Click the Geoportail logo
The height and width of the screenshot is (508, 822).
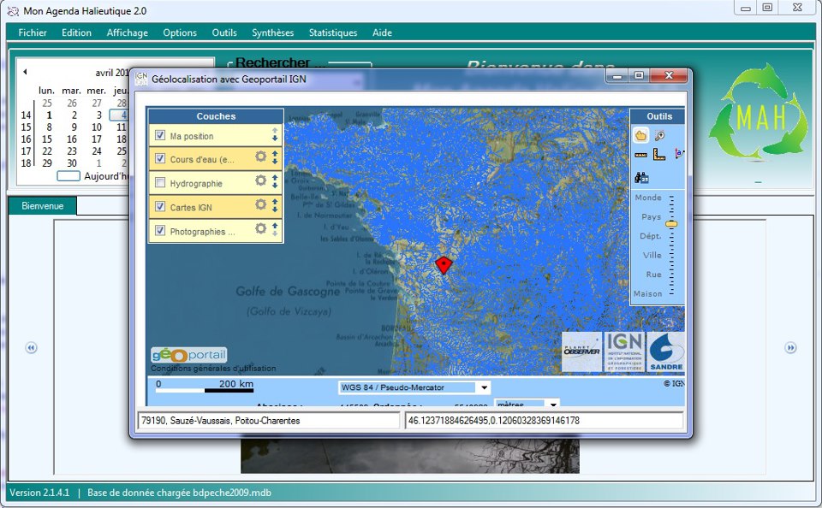(x=188, y=355)
